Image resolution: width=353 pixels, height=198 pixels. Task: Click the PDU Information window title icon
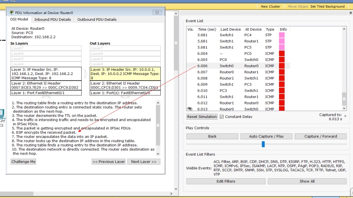[11, 13]
